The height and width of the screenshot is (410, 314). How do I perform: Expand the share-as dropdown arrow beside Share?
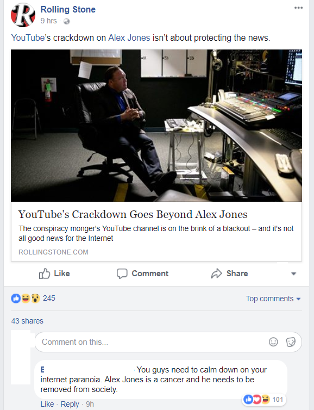[x=293, y=274]
